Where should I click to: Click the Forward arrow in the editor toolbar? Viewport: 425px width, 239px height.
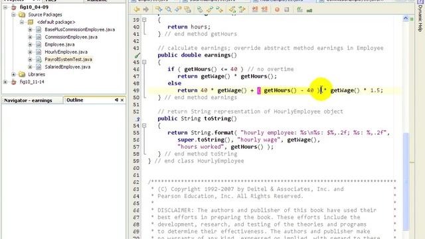tap(146, 10)
